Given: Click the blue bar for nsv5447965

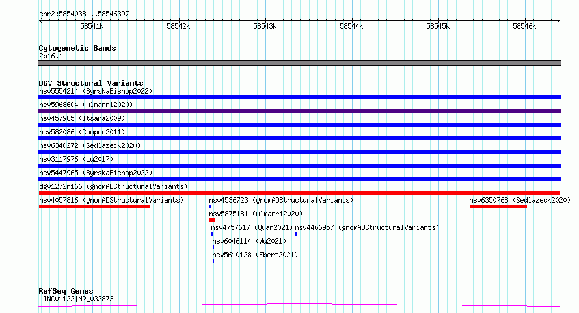Looking at the screenshot, I should [299, 179].
